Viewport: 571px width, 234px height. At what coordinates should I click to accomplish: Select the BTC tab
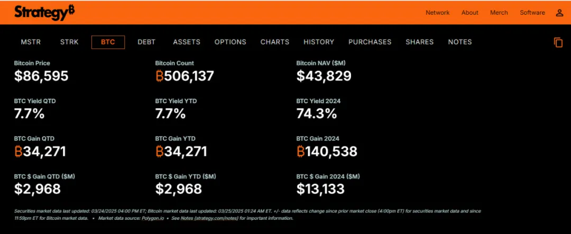108,42
